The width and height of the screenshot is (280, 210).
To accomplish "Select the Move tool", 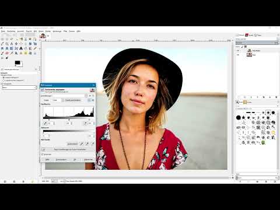I will tap(16, 44).
